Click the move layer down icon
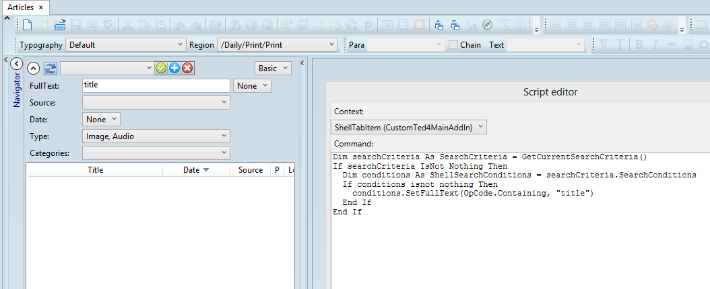 pos(455,25)
